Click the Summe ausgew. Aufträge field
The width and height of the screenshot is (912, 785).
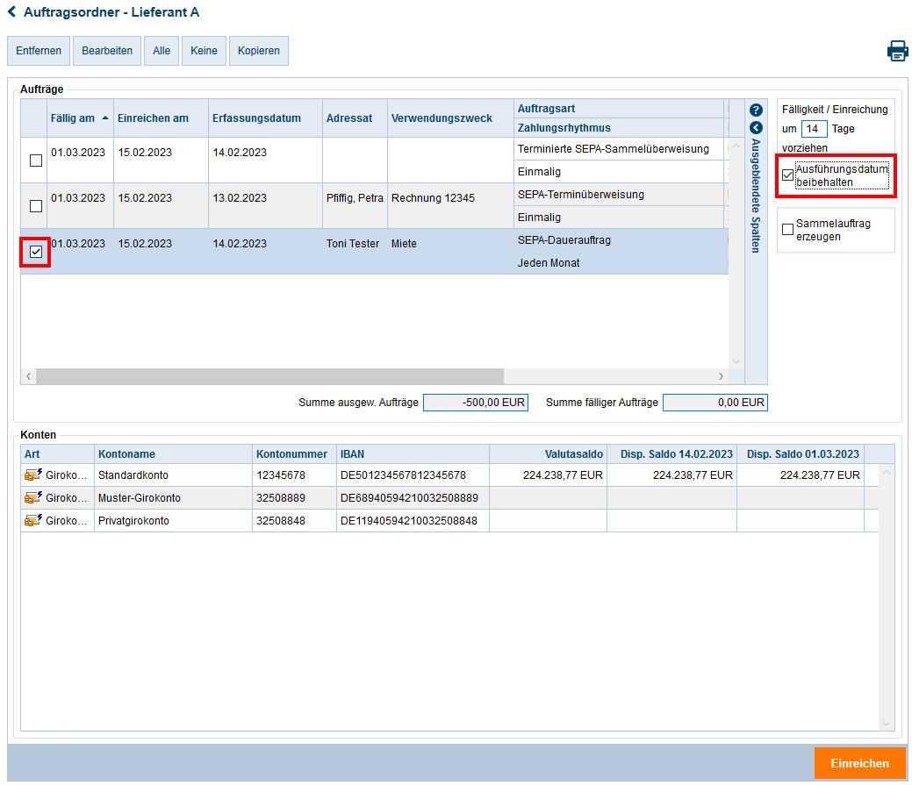[x=475, y=402]
